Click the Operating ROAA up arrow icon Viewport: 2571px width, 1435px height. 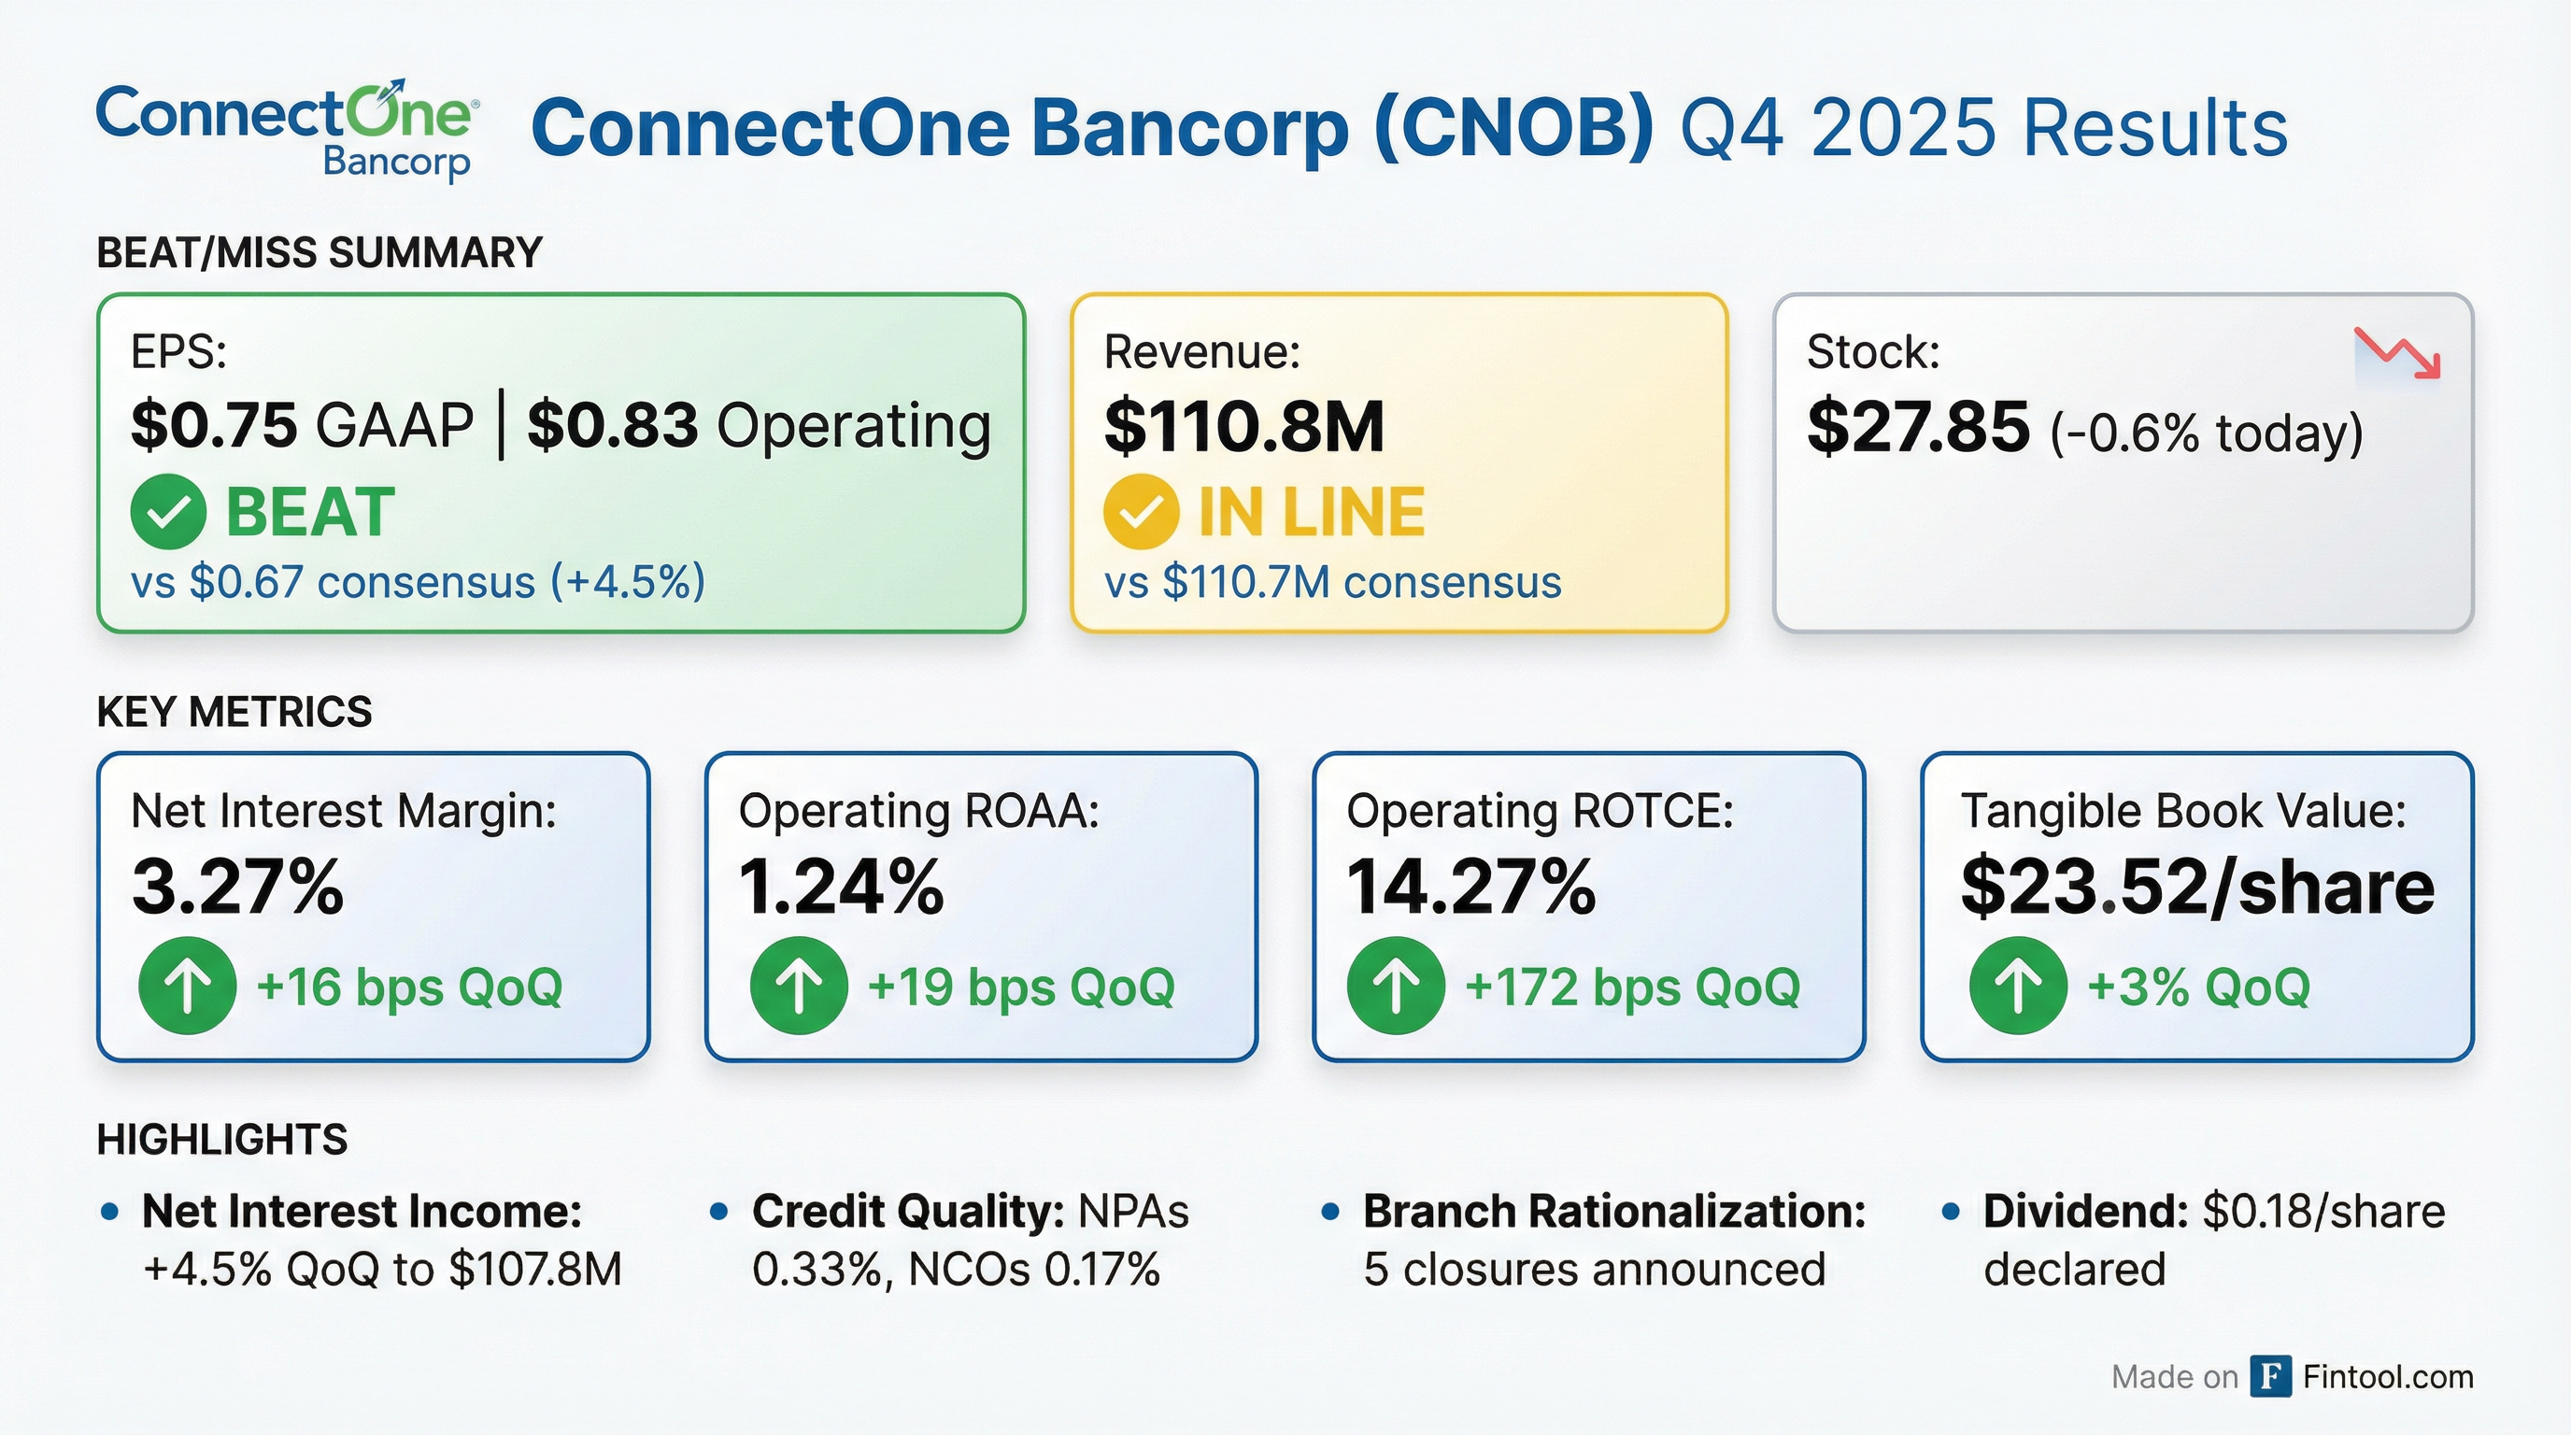pyautogui.click(x=799, y=985)
